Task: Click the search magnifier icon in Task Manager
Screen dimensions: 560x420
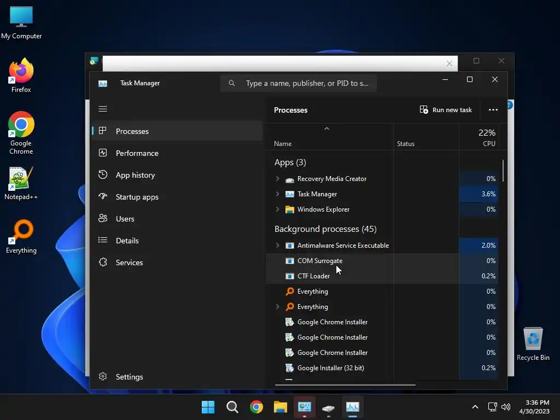Action: pyautogui.click(x=232, y=83)
